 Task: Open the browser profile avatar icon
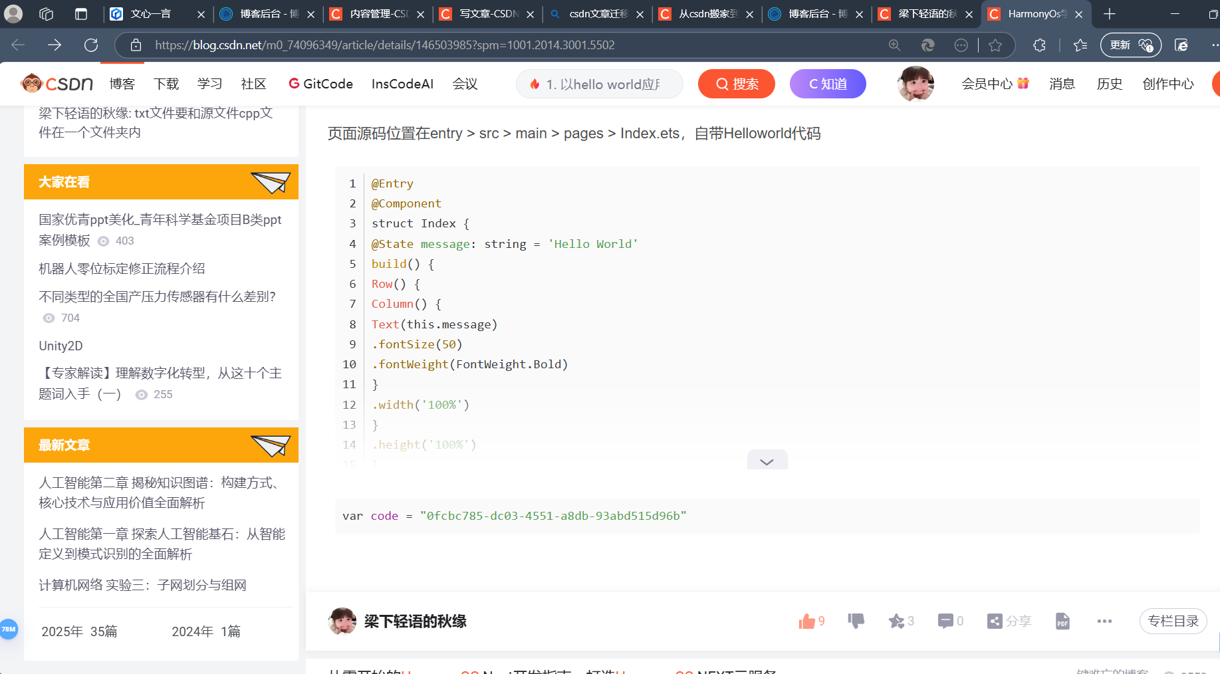[13, 13]
